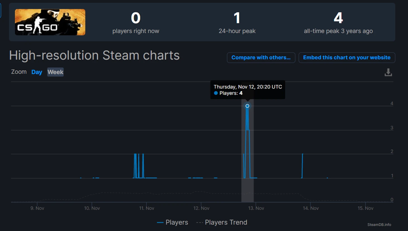
Task: Toggle the Players legend series
Action: [172, 222]
